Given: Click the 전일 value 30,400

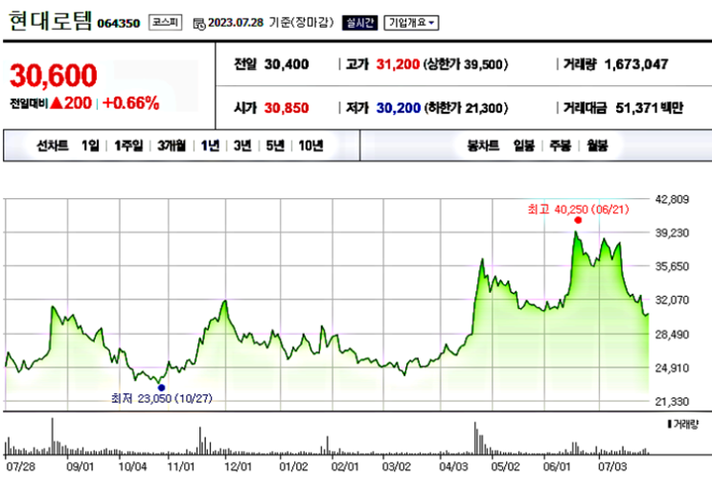Looking at the screenshot, I should tap(287, 64).
